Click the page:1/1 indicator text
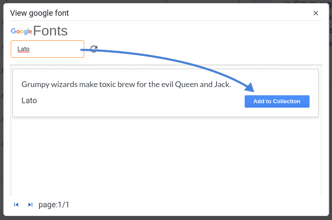The image size is (332, 220). [54, 205]
